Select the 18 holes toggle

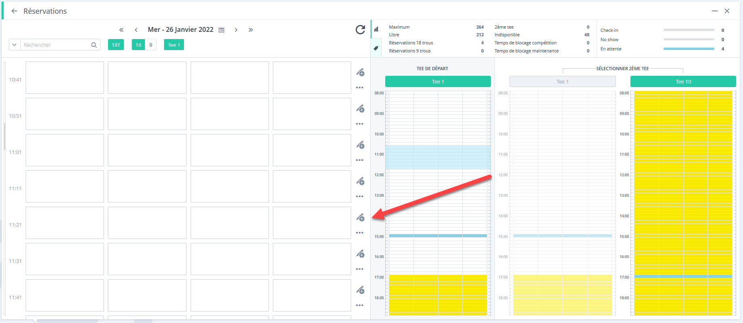(x=138, y=45)
